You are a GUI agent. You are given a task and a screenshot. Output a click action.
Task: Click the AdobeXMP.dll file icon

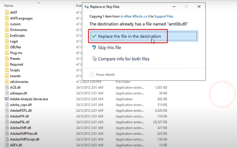7,128
